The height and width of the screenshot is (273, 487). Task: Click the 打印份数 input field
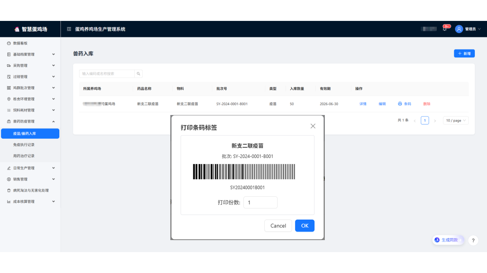(x=260, y=203)
